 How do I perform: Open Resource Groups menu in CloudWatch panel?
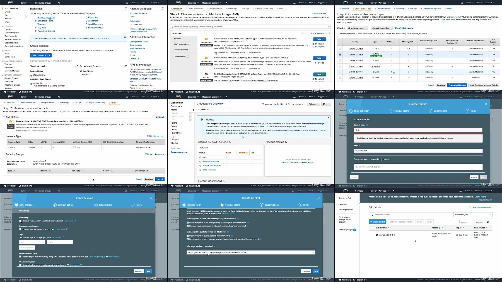click(212, 97)
